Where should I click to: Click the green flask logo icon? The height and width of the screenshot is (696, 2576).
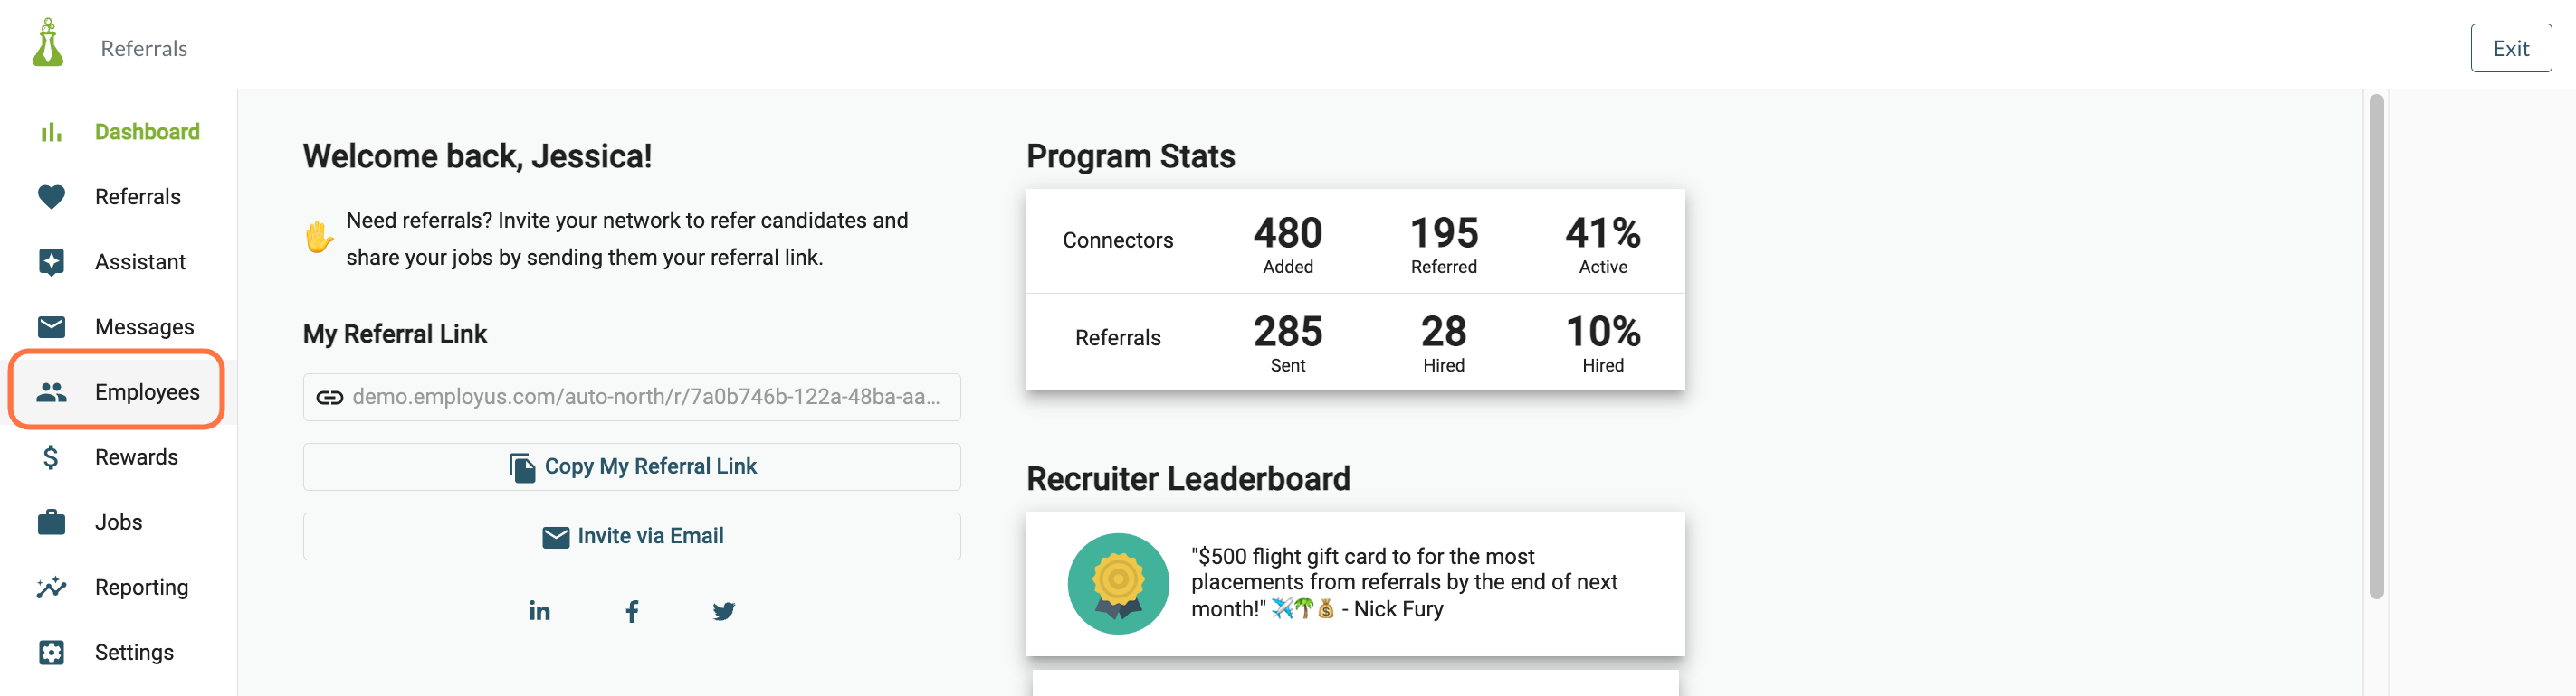coord(48,44)
